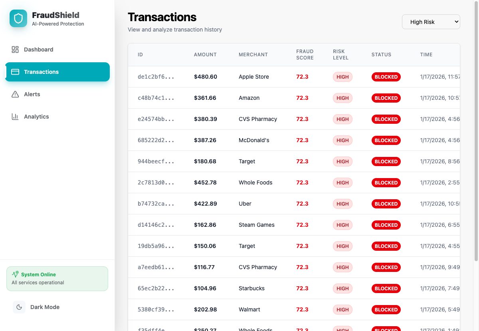This screenshot has width=479, height=331.
Task: Click the Amount column header
Action: coord(205,55)
